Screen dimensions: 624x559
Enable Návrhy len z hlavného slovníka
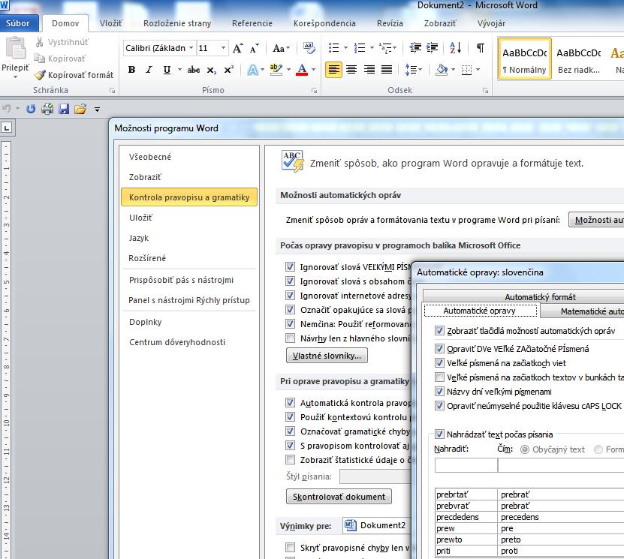coord(290,338)
